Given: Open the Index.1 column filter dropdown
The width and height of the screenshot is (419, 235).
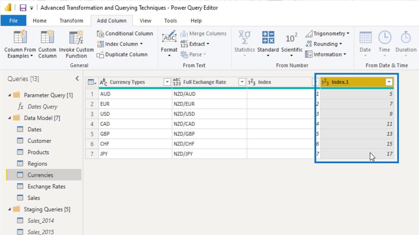Looking at the screenshot, I should 389,82.
